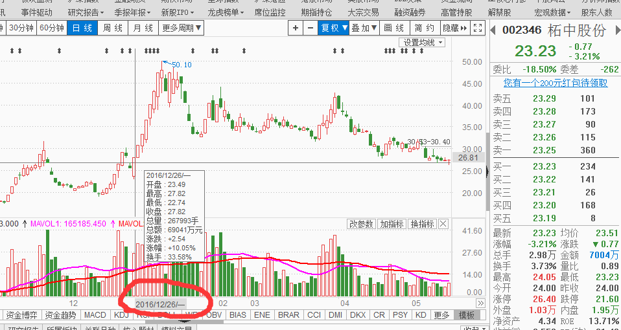Expand the 宏观数据 menu

552,12
